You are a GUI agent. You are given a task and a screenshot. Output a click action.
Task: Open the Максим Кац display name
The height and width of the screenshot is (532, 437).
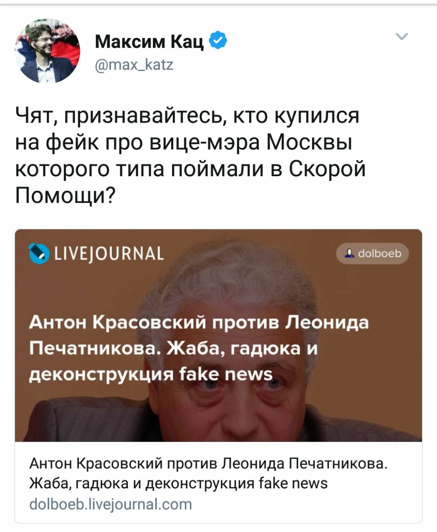click(150, 41)
